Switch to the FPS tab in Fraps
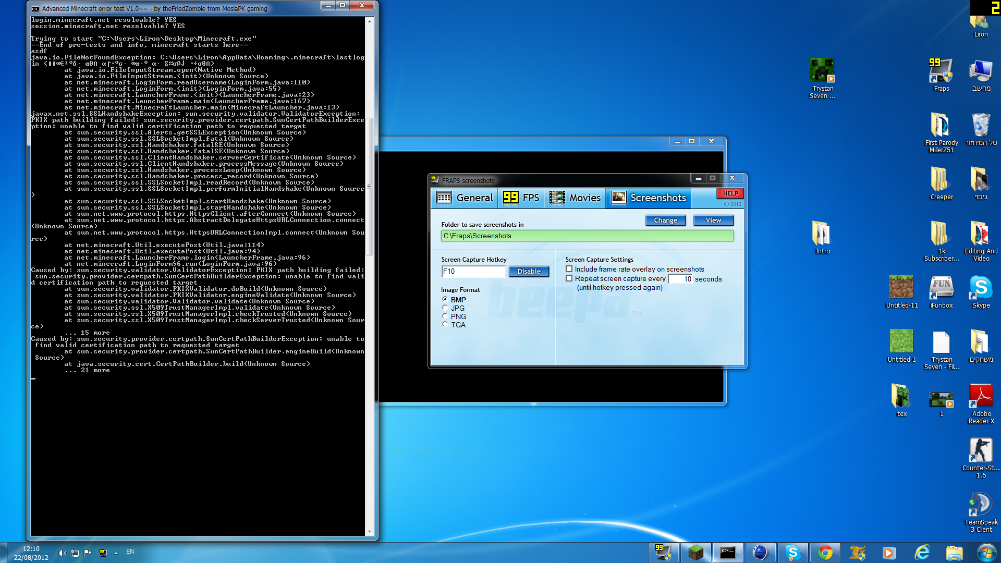This screenshot has height=563, width=1001. click(x=521, y=198)
